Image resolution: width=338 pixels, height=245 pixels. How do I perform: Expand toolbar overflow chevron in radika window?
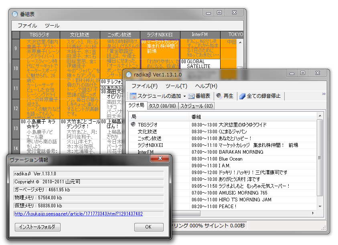point(324,94)
